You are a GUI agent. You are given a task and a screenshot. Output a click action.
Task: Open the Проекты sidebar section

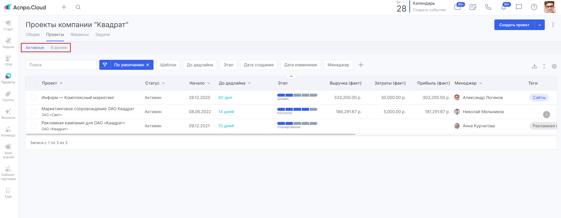(8, 78)
